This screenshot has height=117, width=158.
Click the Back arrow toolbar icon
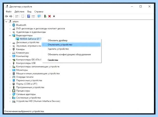pyautogui.click(x=6, y=16)
